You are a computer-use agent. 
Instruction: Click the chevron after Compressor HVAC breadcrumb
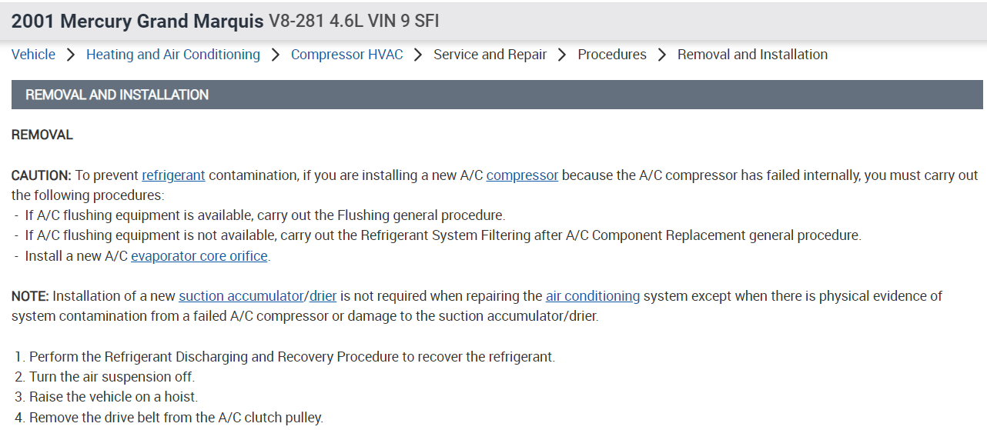pos(418,55)
